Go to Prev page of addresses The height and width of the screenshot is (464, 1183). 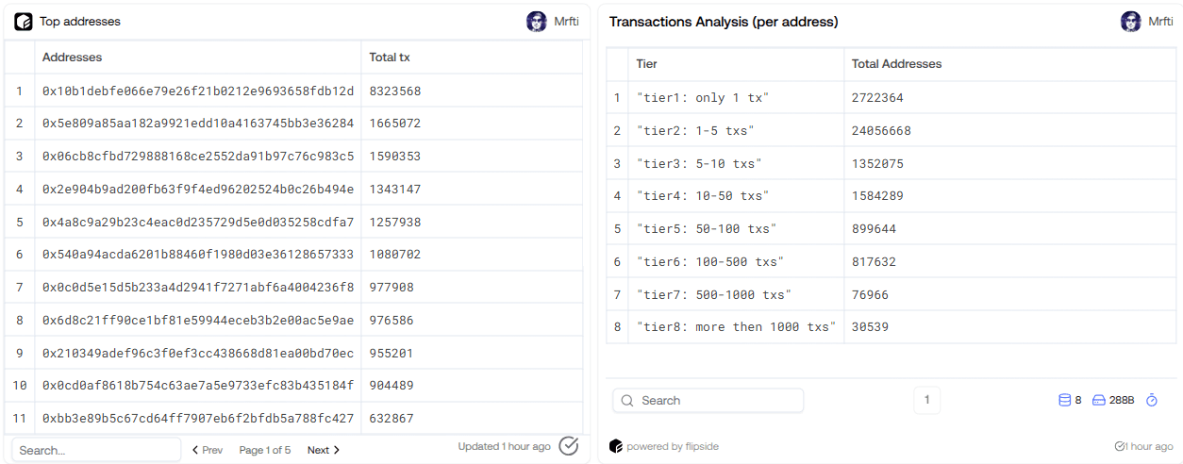pos(208,450)
